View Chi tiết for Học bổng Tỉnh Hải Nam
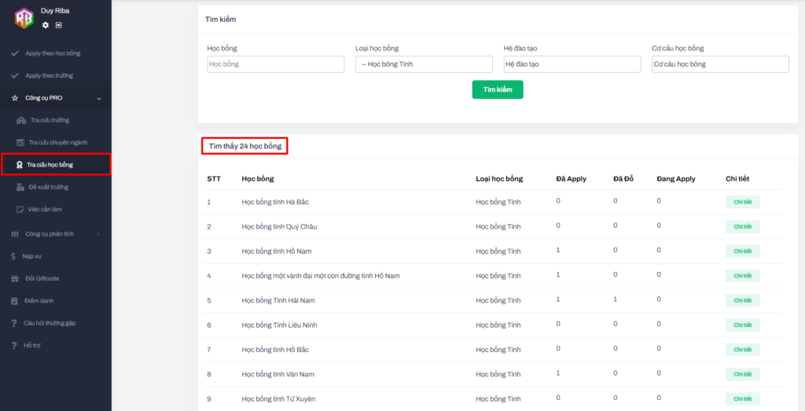The height and width of the screenshot is (411, 805). tap(742, 300)
